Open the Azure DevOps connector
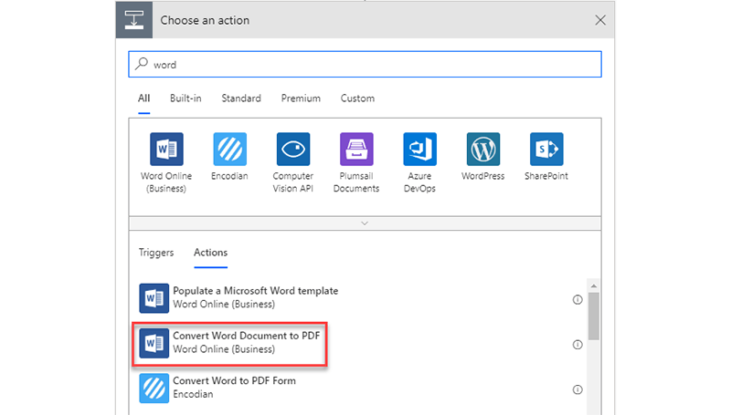731x415 pixels. (x=420, y=150)
